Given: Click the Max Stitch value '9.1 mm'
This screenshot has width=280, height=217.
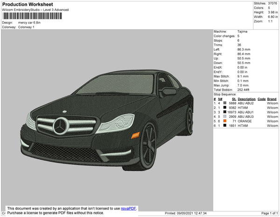Looking at the screenshot, I should 243,76.
